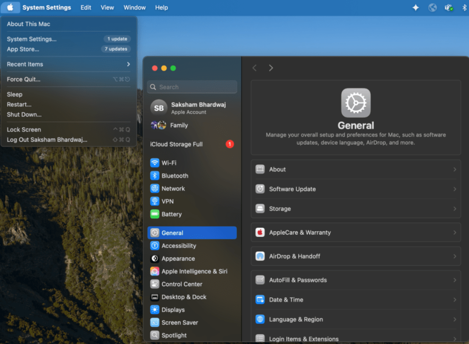Screen dimensions: 469x344
Task: Click the AppleCare & Warranty apple icon
Action: coord(260,232)
